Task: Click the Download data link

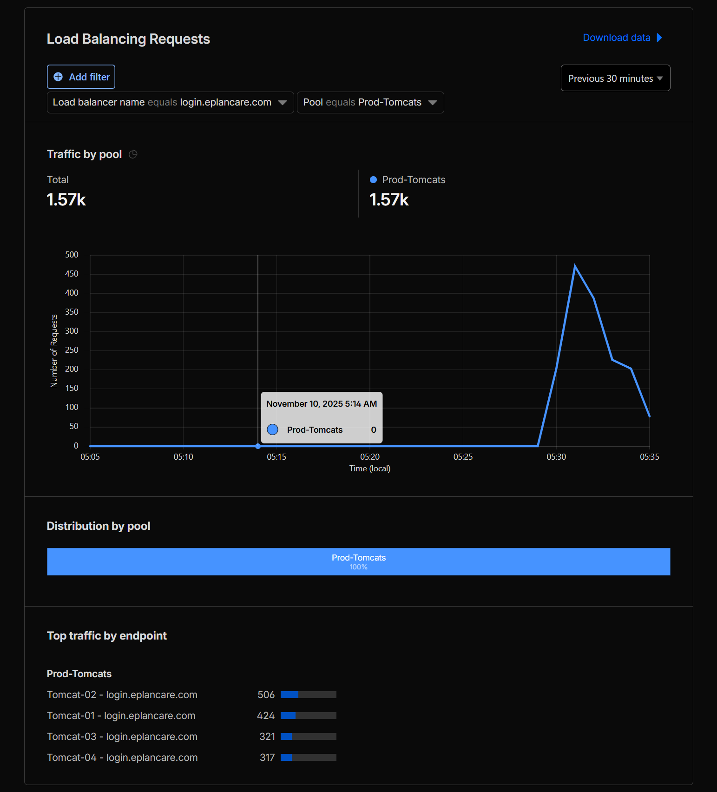Action: click(617, 38)
